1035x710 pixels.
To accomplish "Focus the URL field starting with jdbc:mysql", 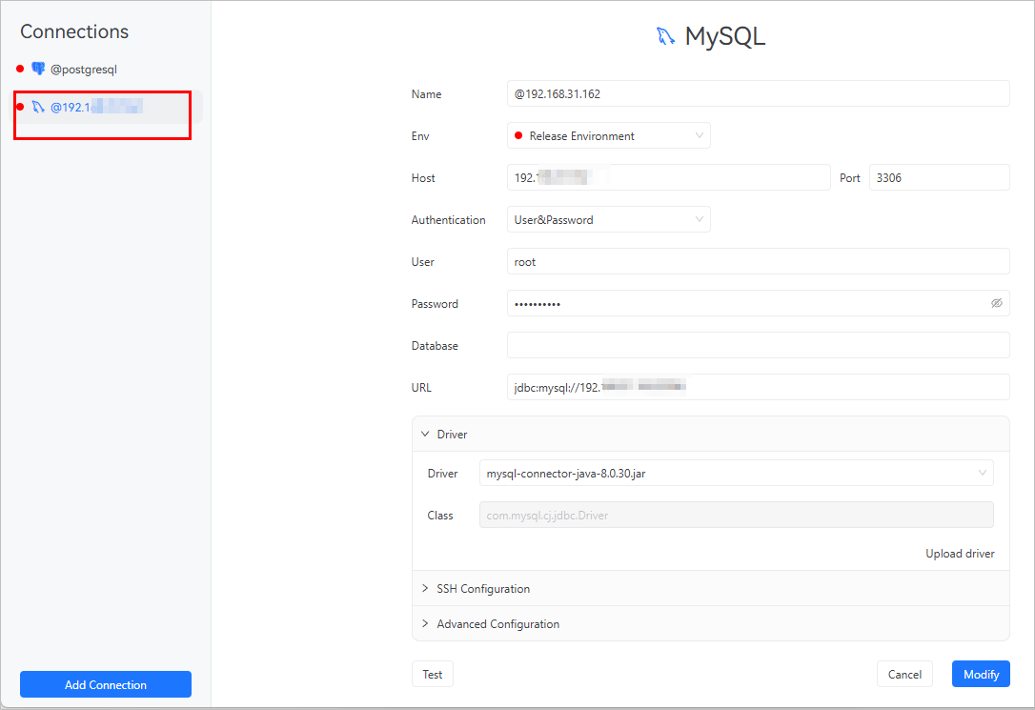I will (758, 387).
